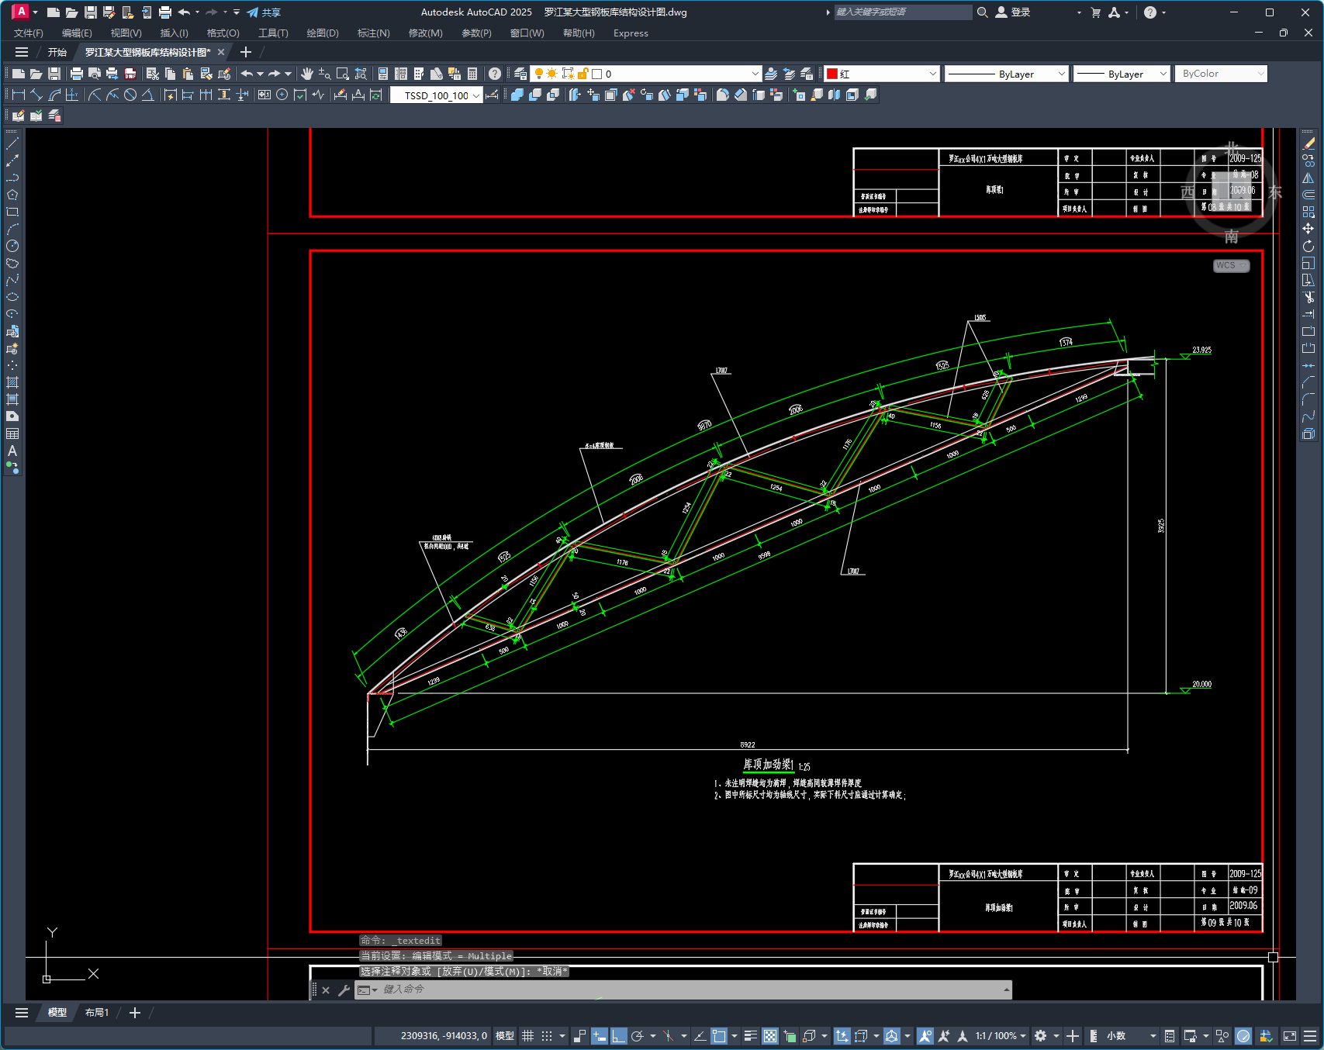Click the command line customize wrench icon

pos(344,990)
